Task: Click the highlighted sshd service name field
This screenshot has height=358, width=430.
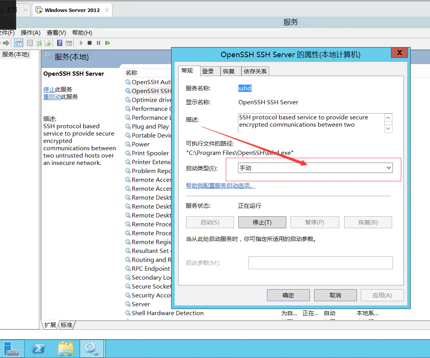Action: (x=245, y=88)
